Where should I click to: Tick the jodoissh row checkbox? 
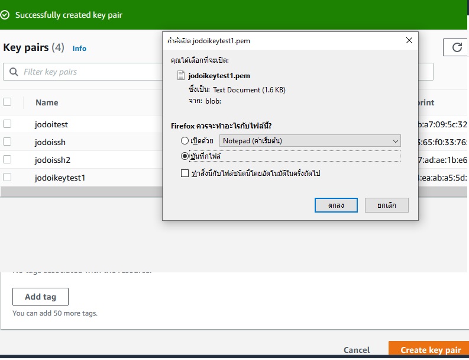(x=7, y=142)
